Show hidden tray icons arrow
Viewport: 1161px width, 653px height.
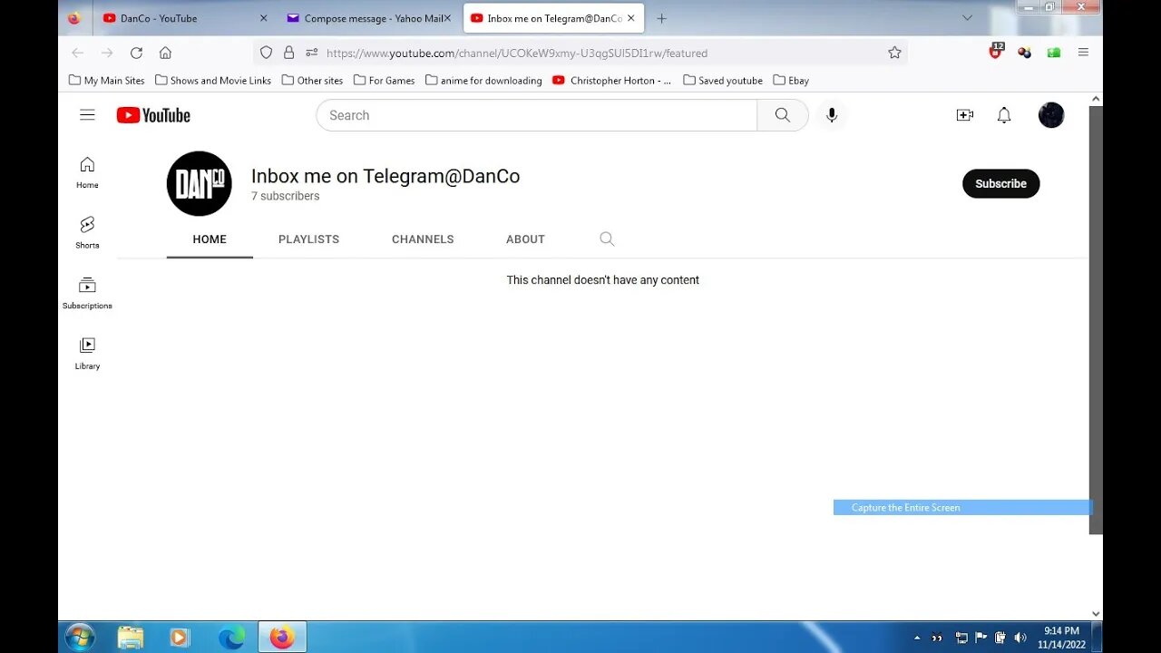click(x=917, y=638)
